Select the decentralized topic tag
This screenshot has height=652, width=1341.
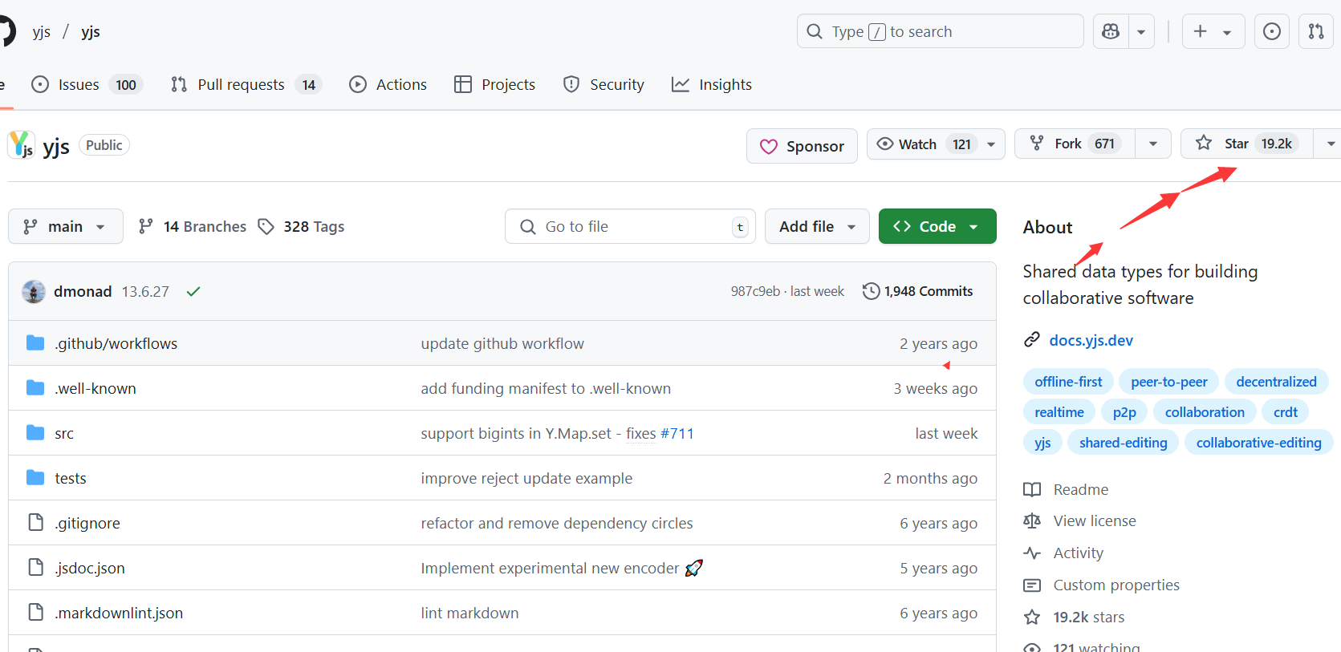point(1276,382)
